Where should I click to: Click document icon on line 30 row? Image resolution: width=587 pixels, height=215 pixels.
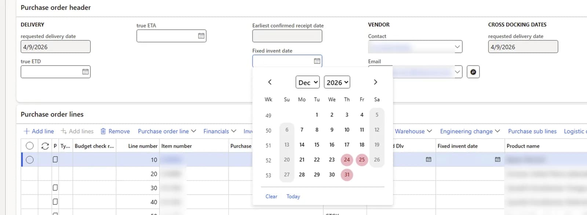point(55,188)
